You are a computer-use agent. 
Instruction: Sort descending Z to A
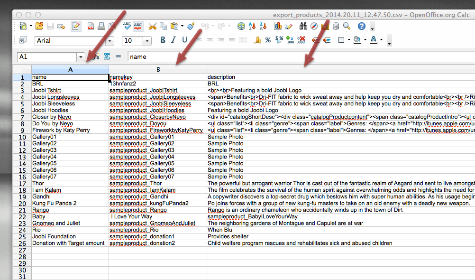tap(263, 27)
